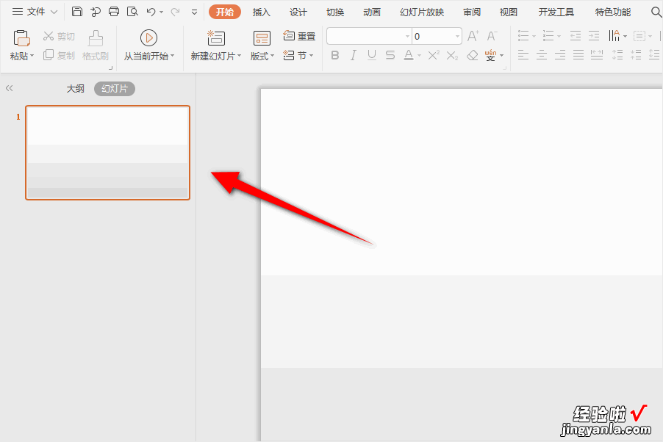Toggle bold formatting

click(x=335, y=55)
